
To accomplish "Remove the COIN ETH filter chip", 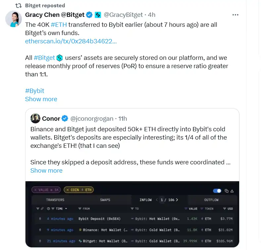I will 67,190.
